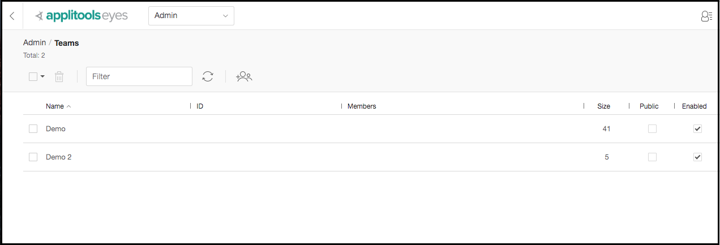Toggle the Name column sort arrow

[68, 106]
